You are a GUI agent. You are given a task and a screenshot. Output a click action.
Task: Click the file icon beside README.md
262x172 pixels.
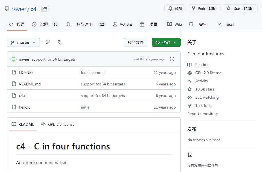pyautogui.click(x=14, y=84)
